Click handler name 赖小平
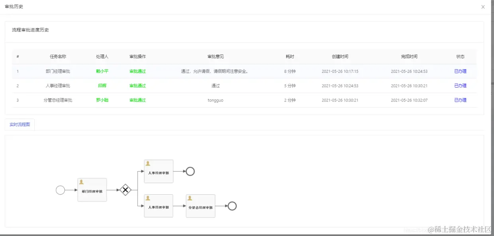494x236 pixels. tap(102, 71)
